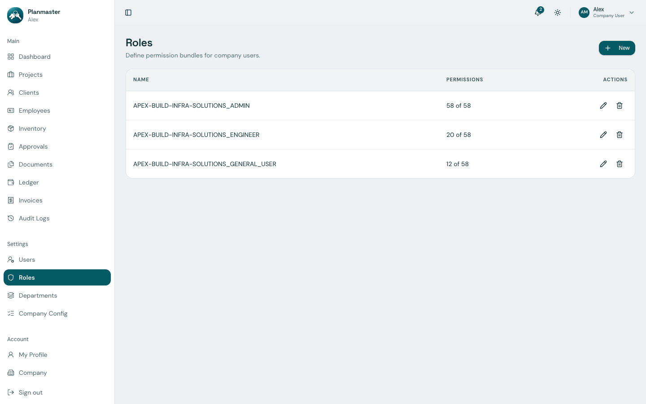Open Company Config
Viewport: 646px width, 404px height.
(57, 313)
